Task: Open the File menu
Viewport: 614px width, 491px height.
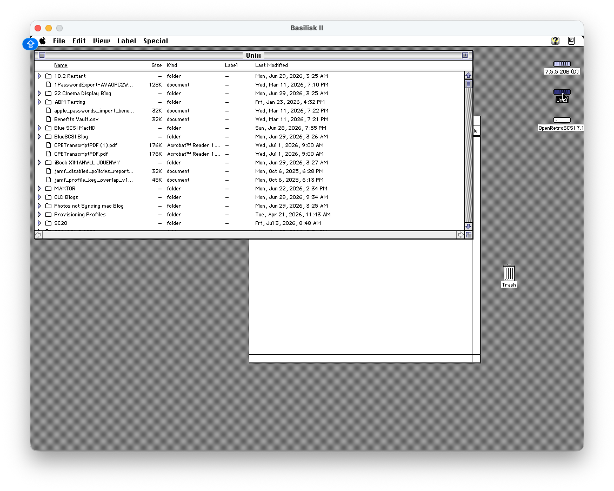Action: 59,41
